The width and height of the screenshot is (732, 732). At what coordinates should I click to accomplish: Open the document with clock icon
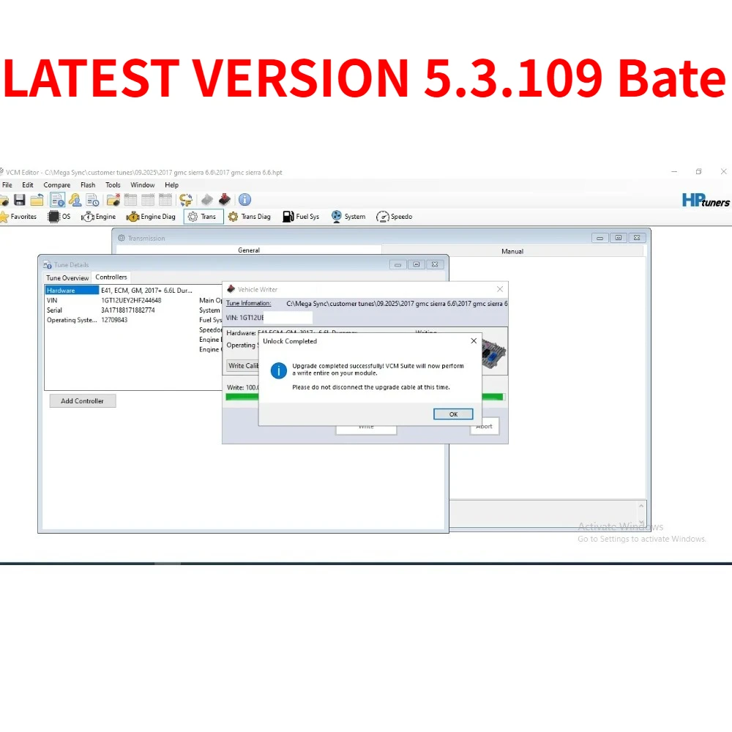point(92,201)
